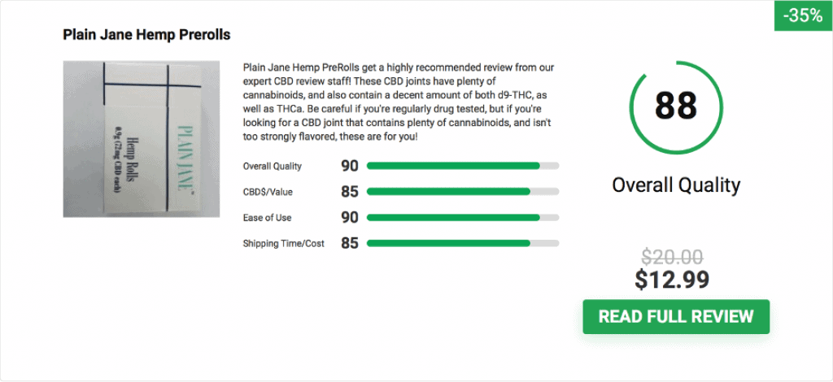Click the Read Full Review button

pos(676,317)
